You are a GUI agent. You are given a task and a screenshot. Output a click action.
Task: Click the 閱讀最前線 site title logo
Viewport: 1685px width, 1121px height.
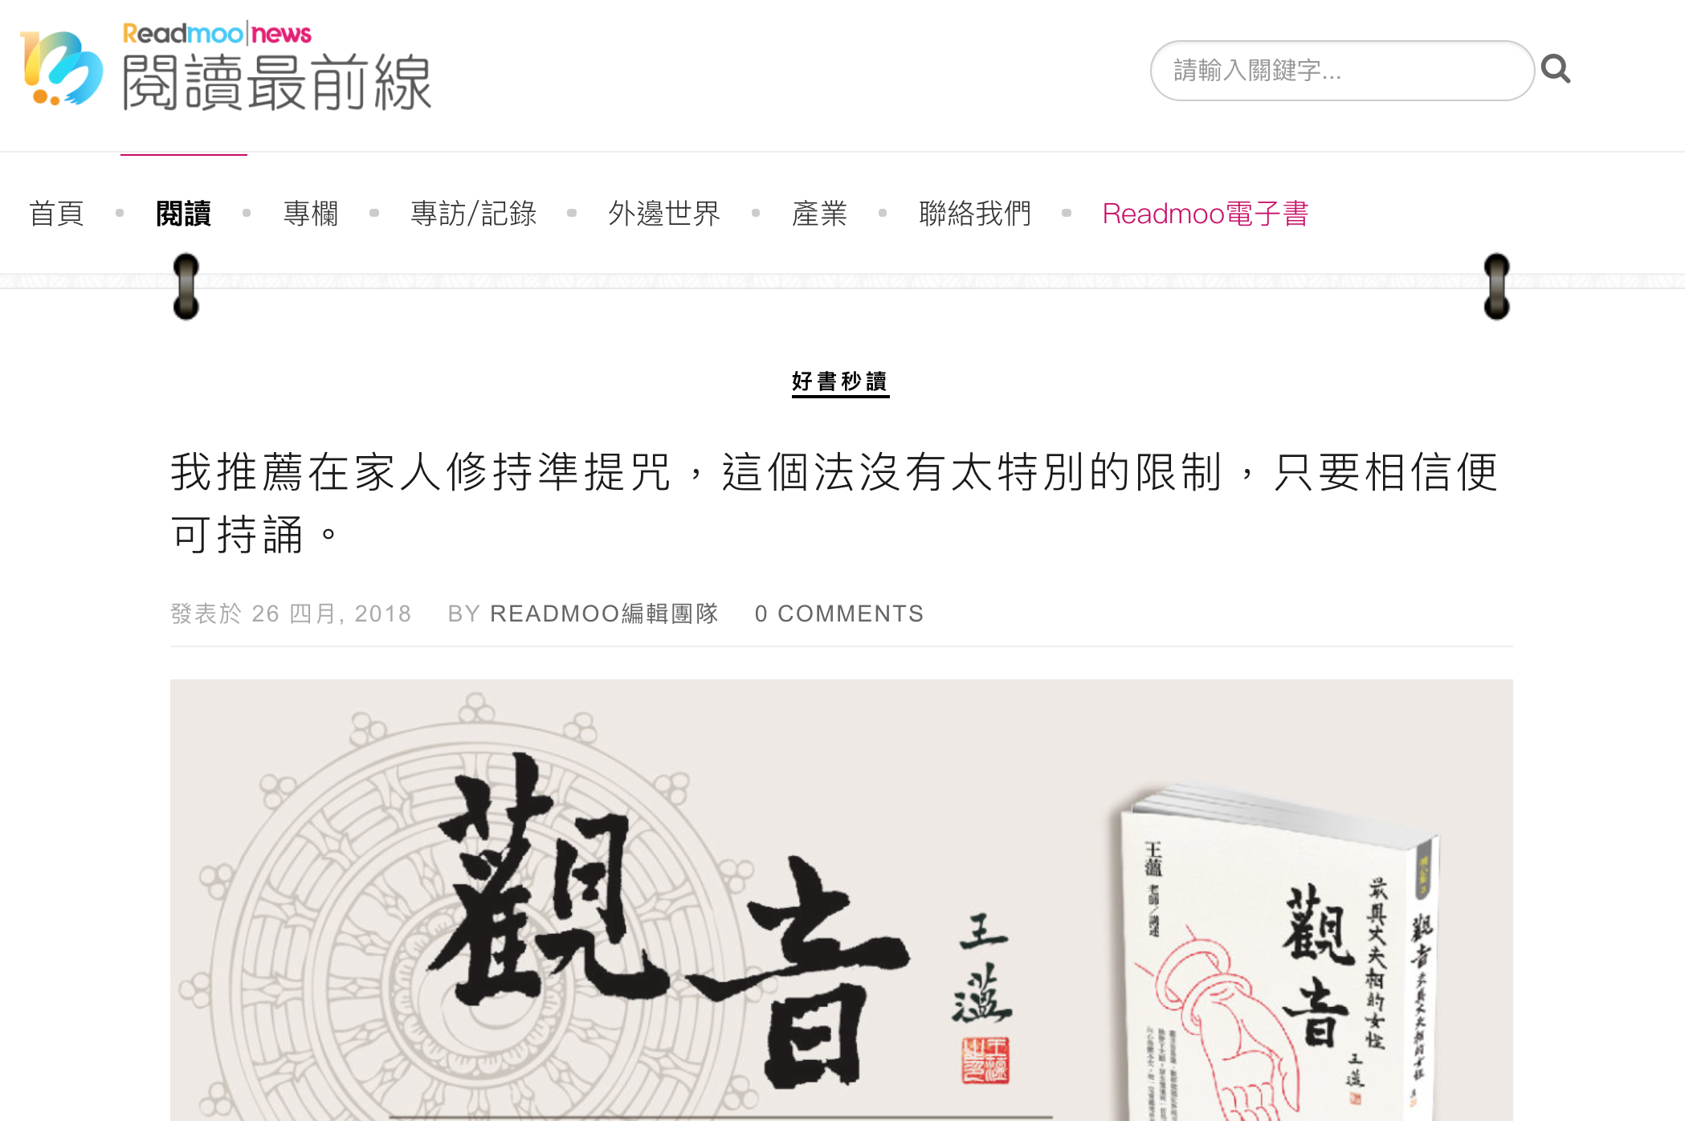point(277,83)
